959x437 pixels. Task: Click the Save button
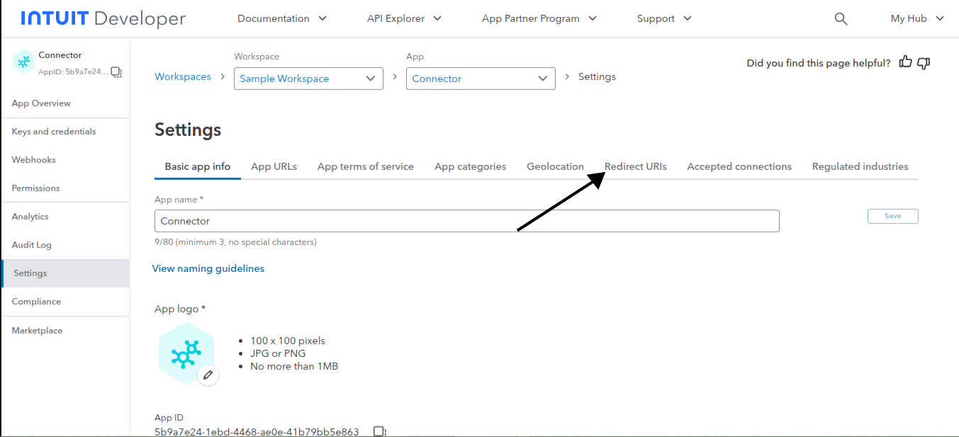pyautogui.click(x=892, y=216)
